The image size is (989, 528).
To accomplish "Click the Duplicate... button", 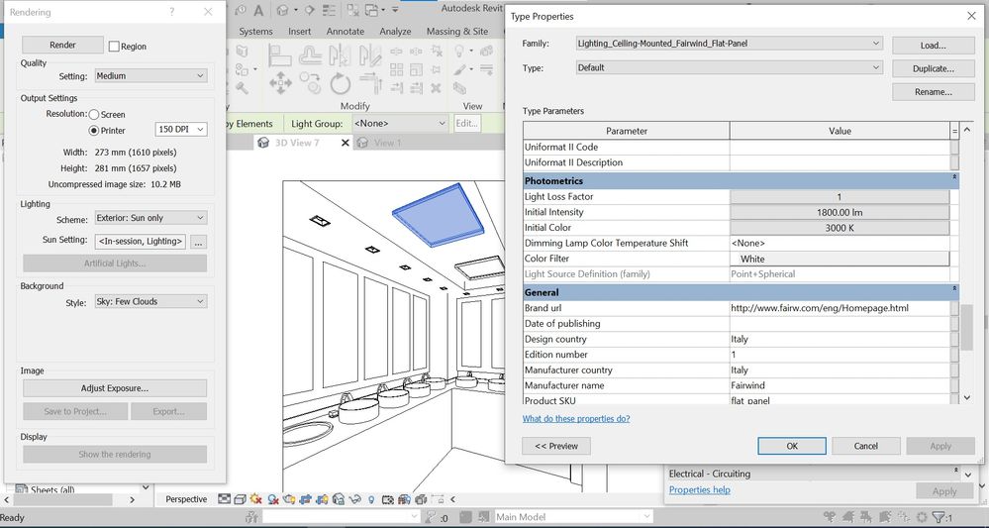I will (933, 68).
